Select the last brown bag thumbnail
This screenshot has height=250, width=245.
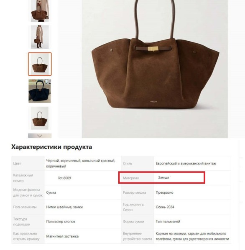coord(40,118)
